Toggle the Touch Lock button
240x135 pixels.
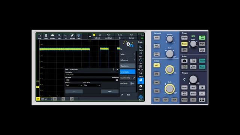[x=184, y=67]
